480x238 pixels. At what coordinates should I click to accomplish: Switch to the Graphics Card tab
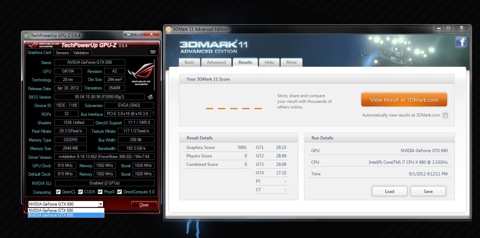coord(39,52)
